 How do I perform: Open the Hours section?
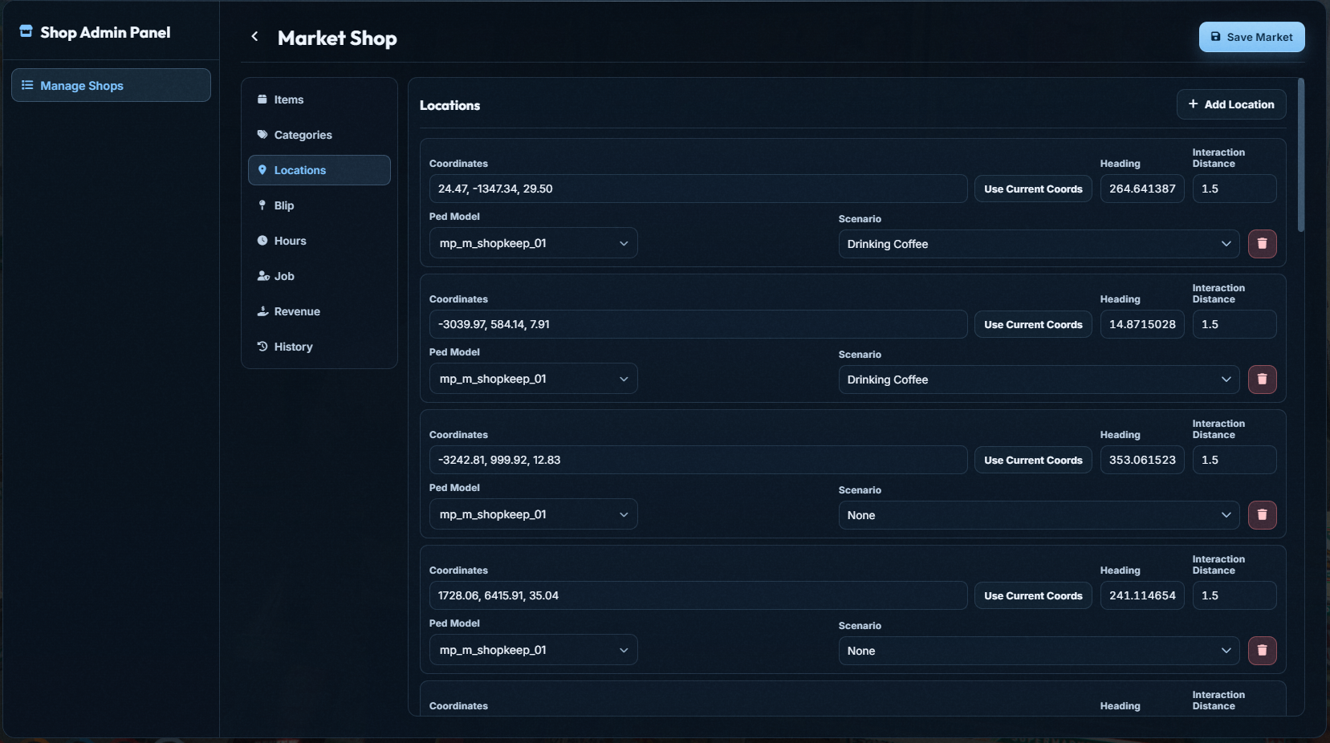click(319, 241)
